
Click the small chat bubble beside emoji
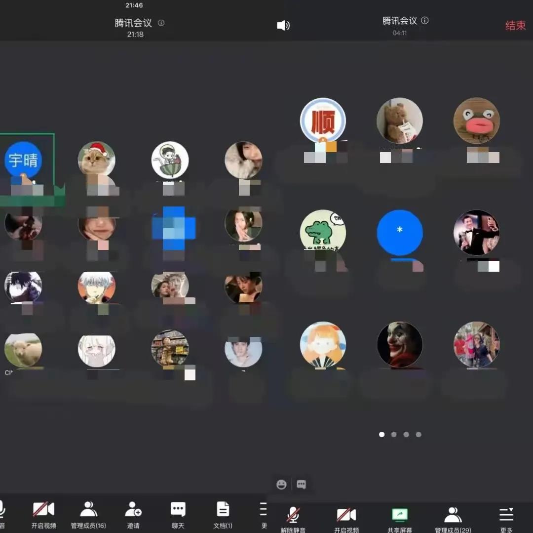click(x=301, y=485)
